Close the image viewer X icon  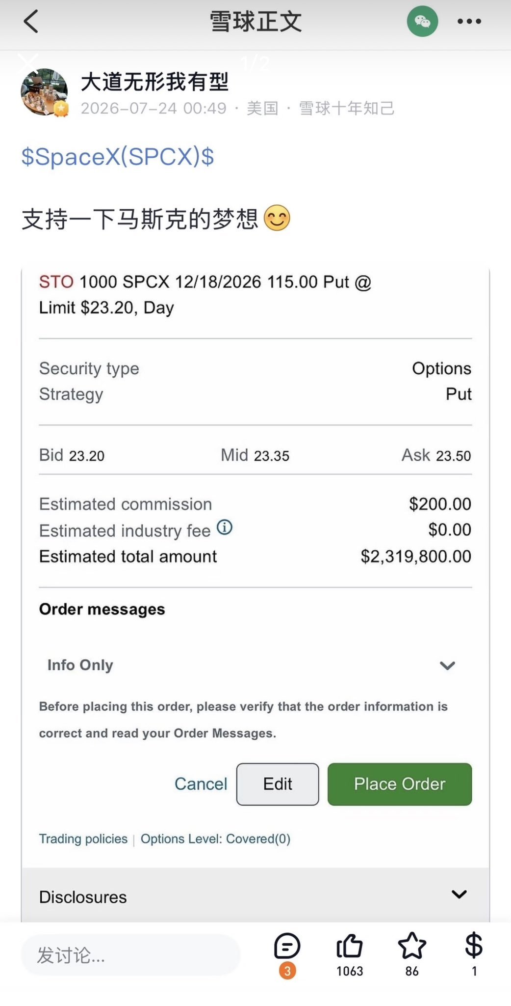[28, 63]
